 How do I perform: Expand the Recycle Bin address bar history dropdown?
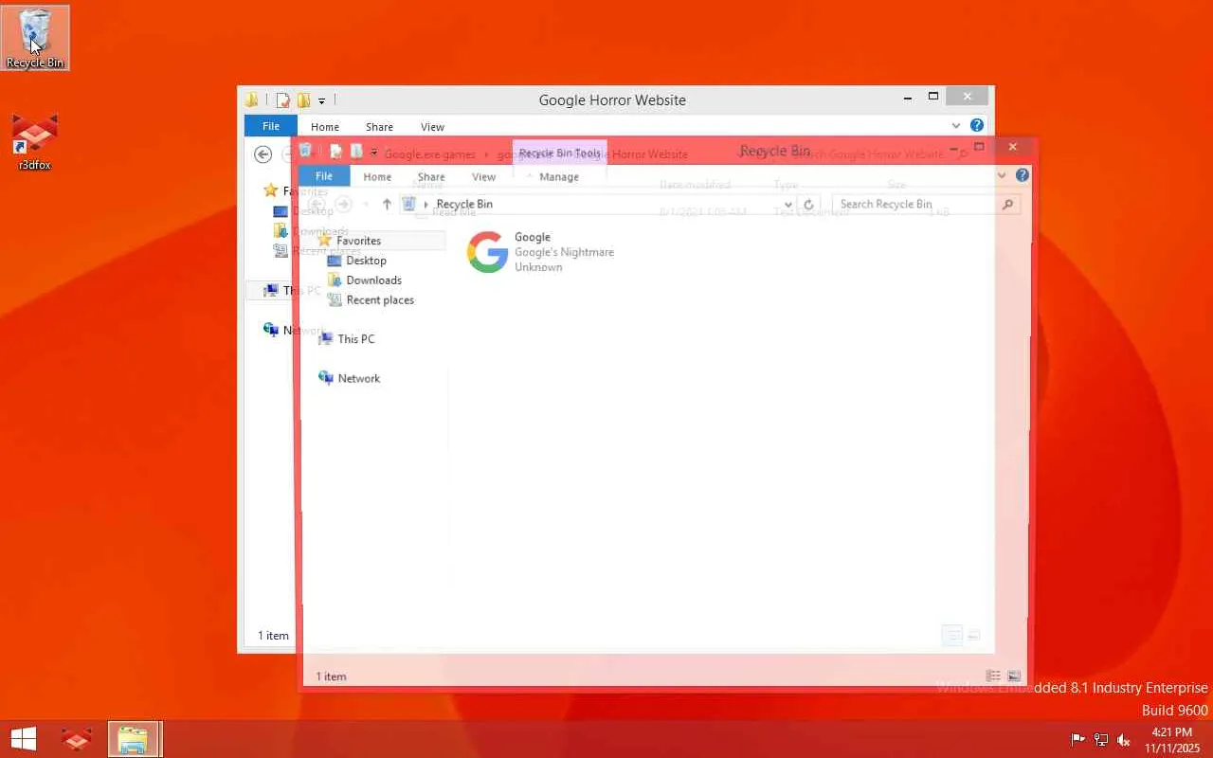(788, 204)
